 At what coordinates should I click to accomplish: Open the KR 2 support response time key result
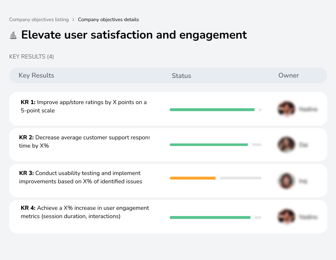tap(83, 142)
